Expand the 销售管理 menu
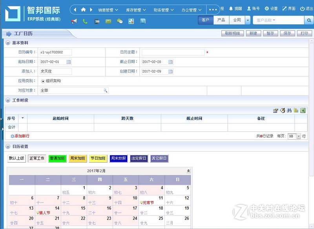Screen dimensions: 314x229 coord(108,10)
